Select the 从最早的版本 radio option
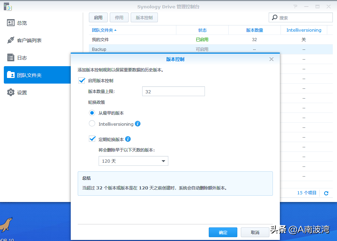Image resolution: width=337 pixels, height=241 pixels. tap(92, 113)
